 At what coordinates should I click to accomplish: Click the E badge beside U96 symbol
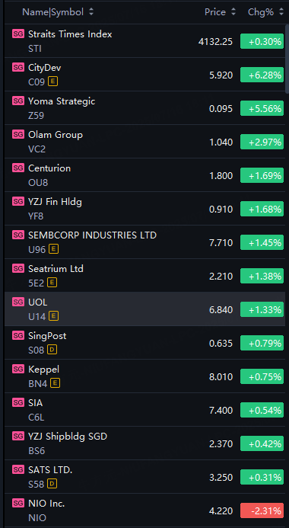[53, 249]
